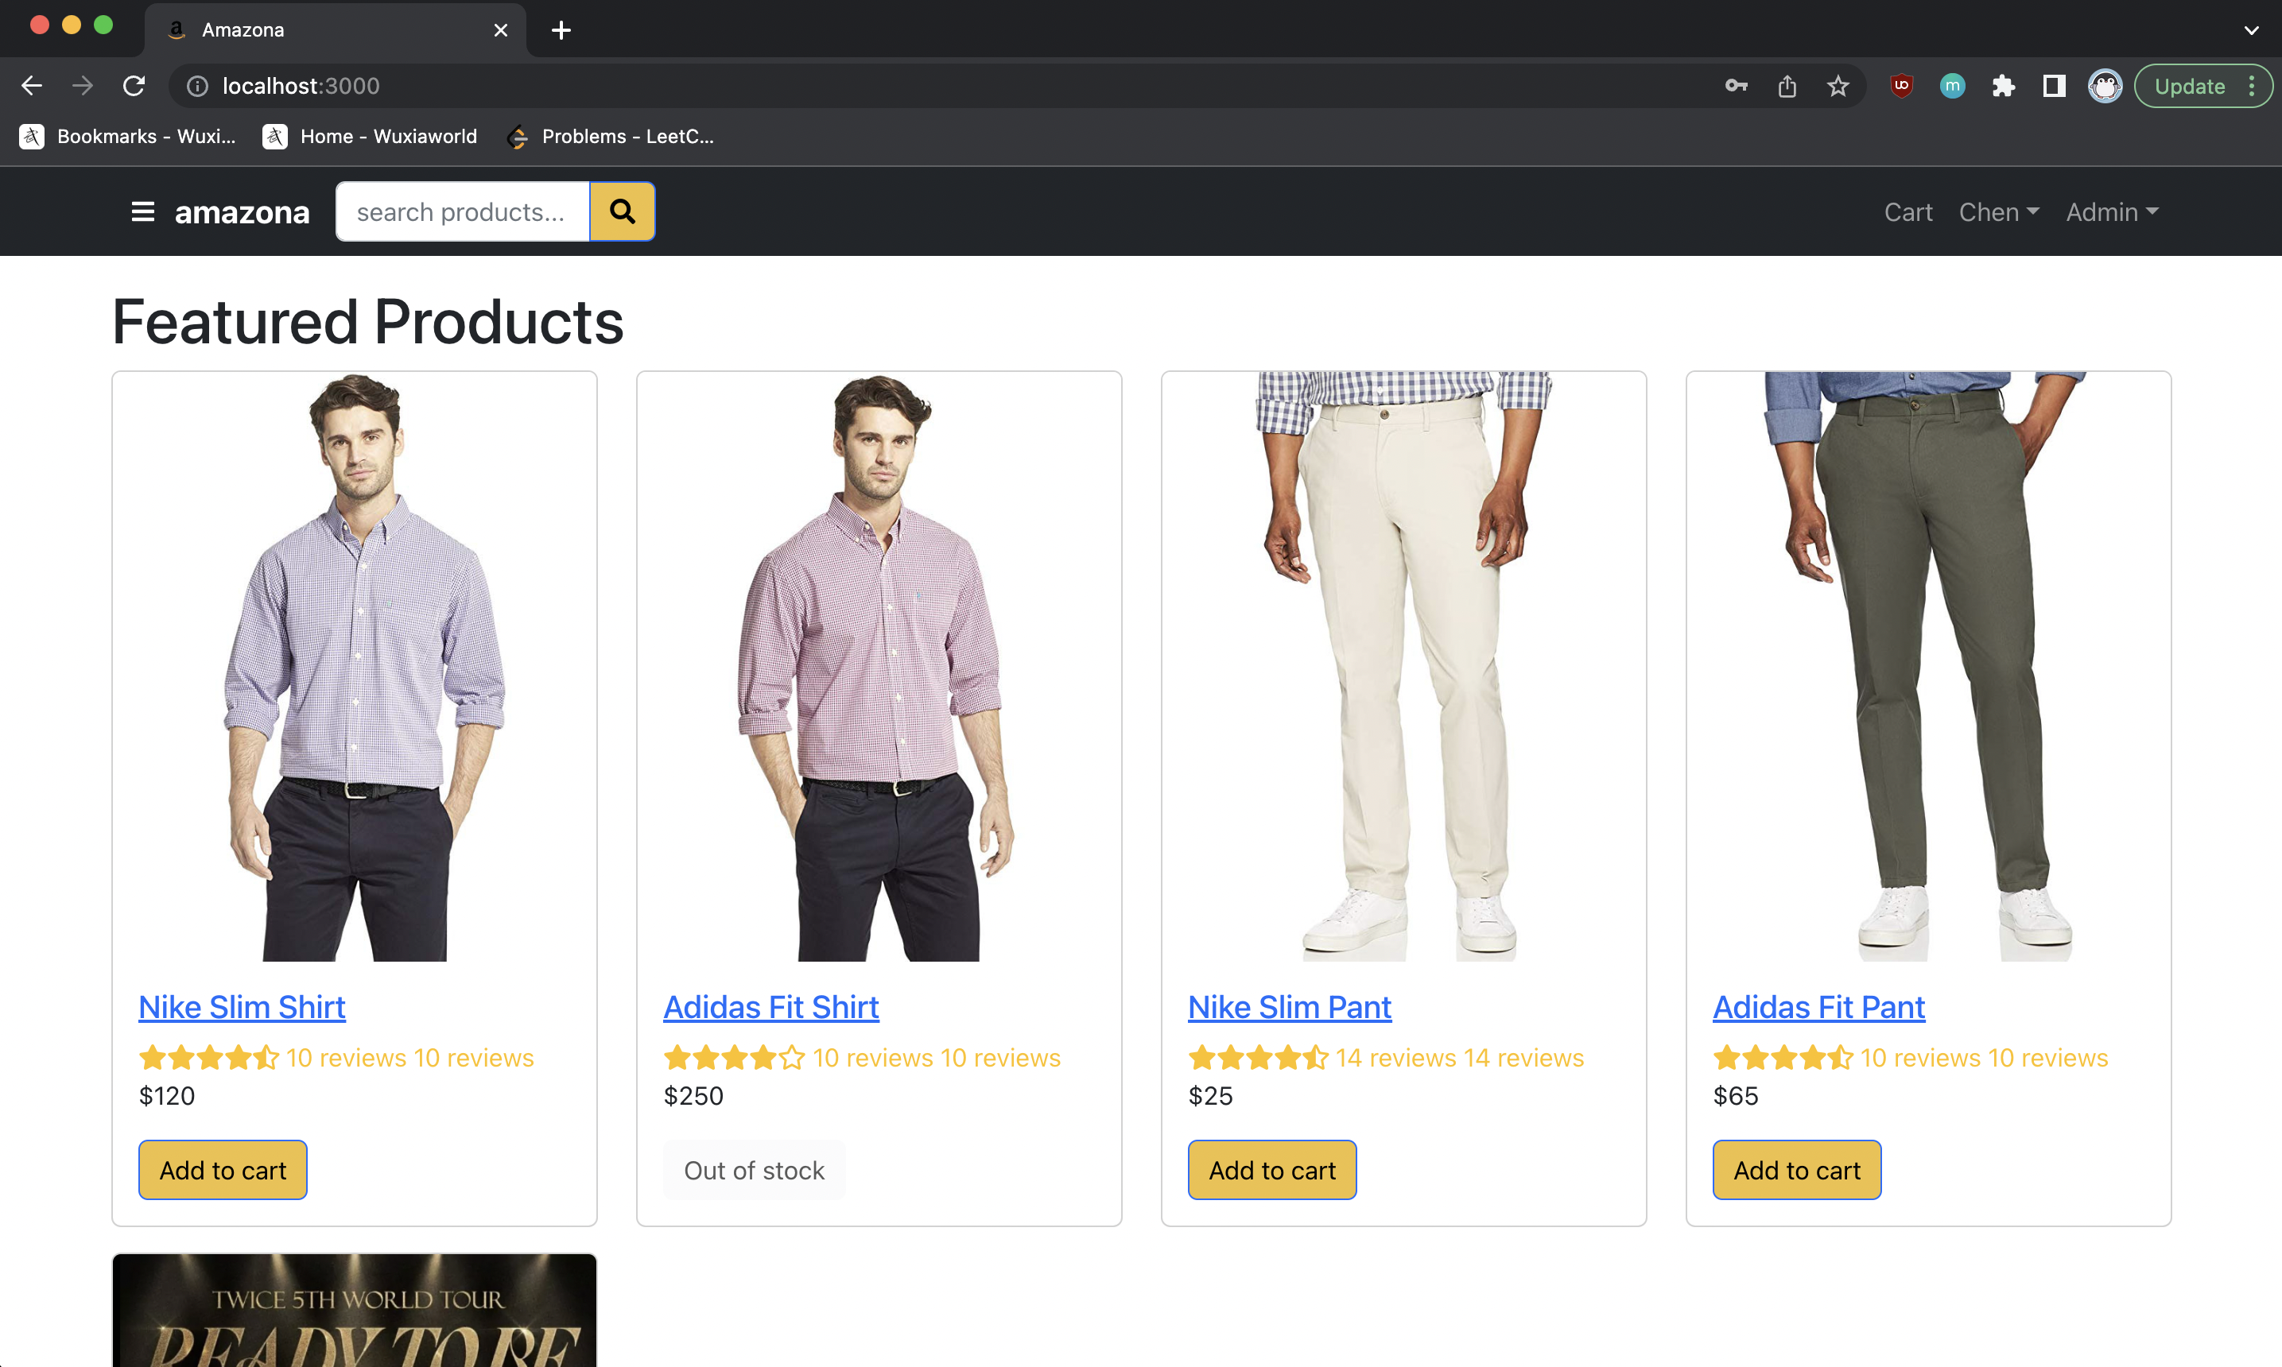Bookmark the page with the star icon
Screen dimensions: 2282x1367
(x=1837, y=86)
